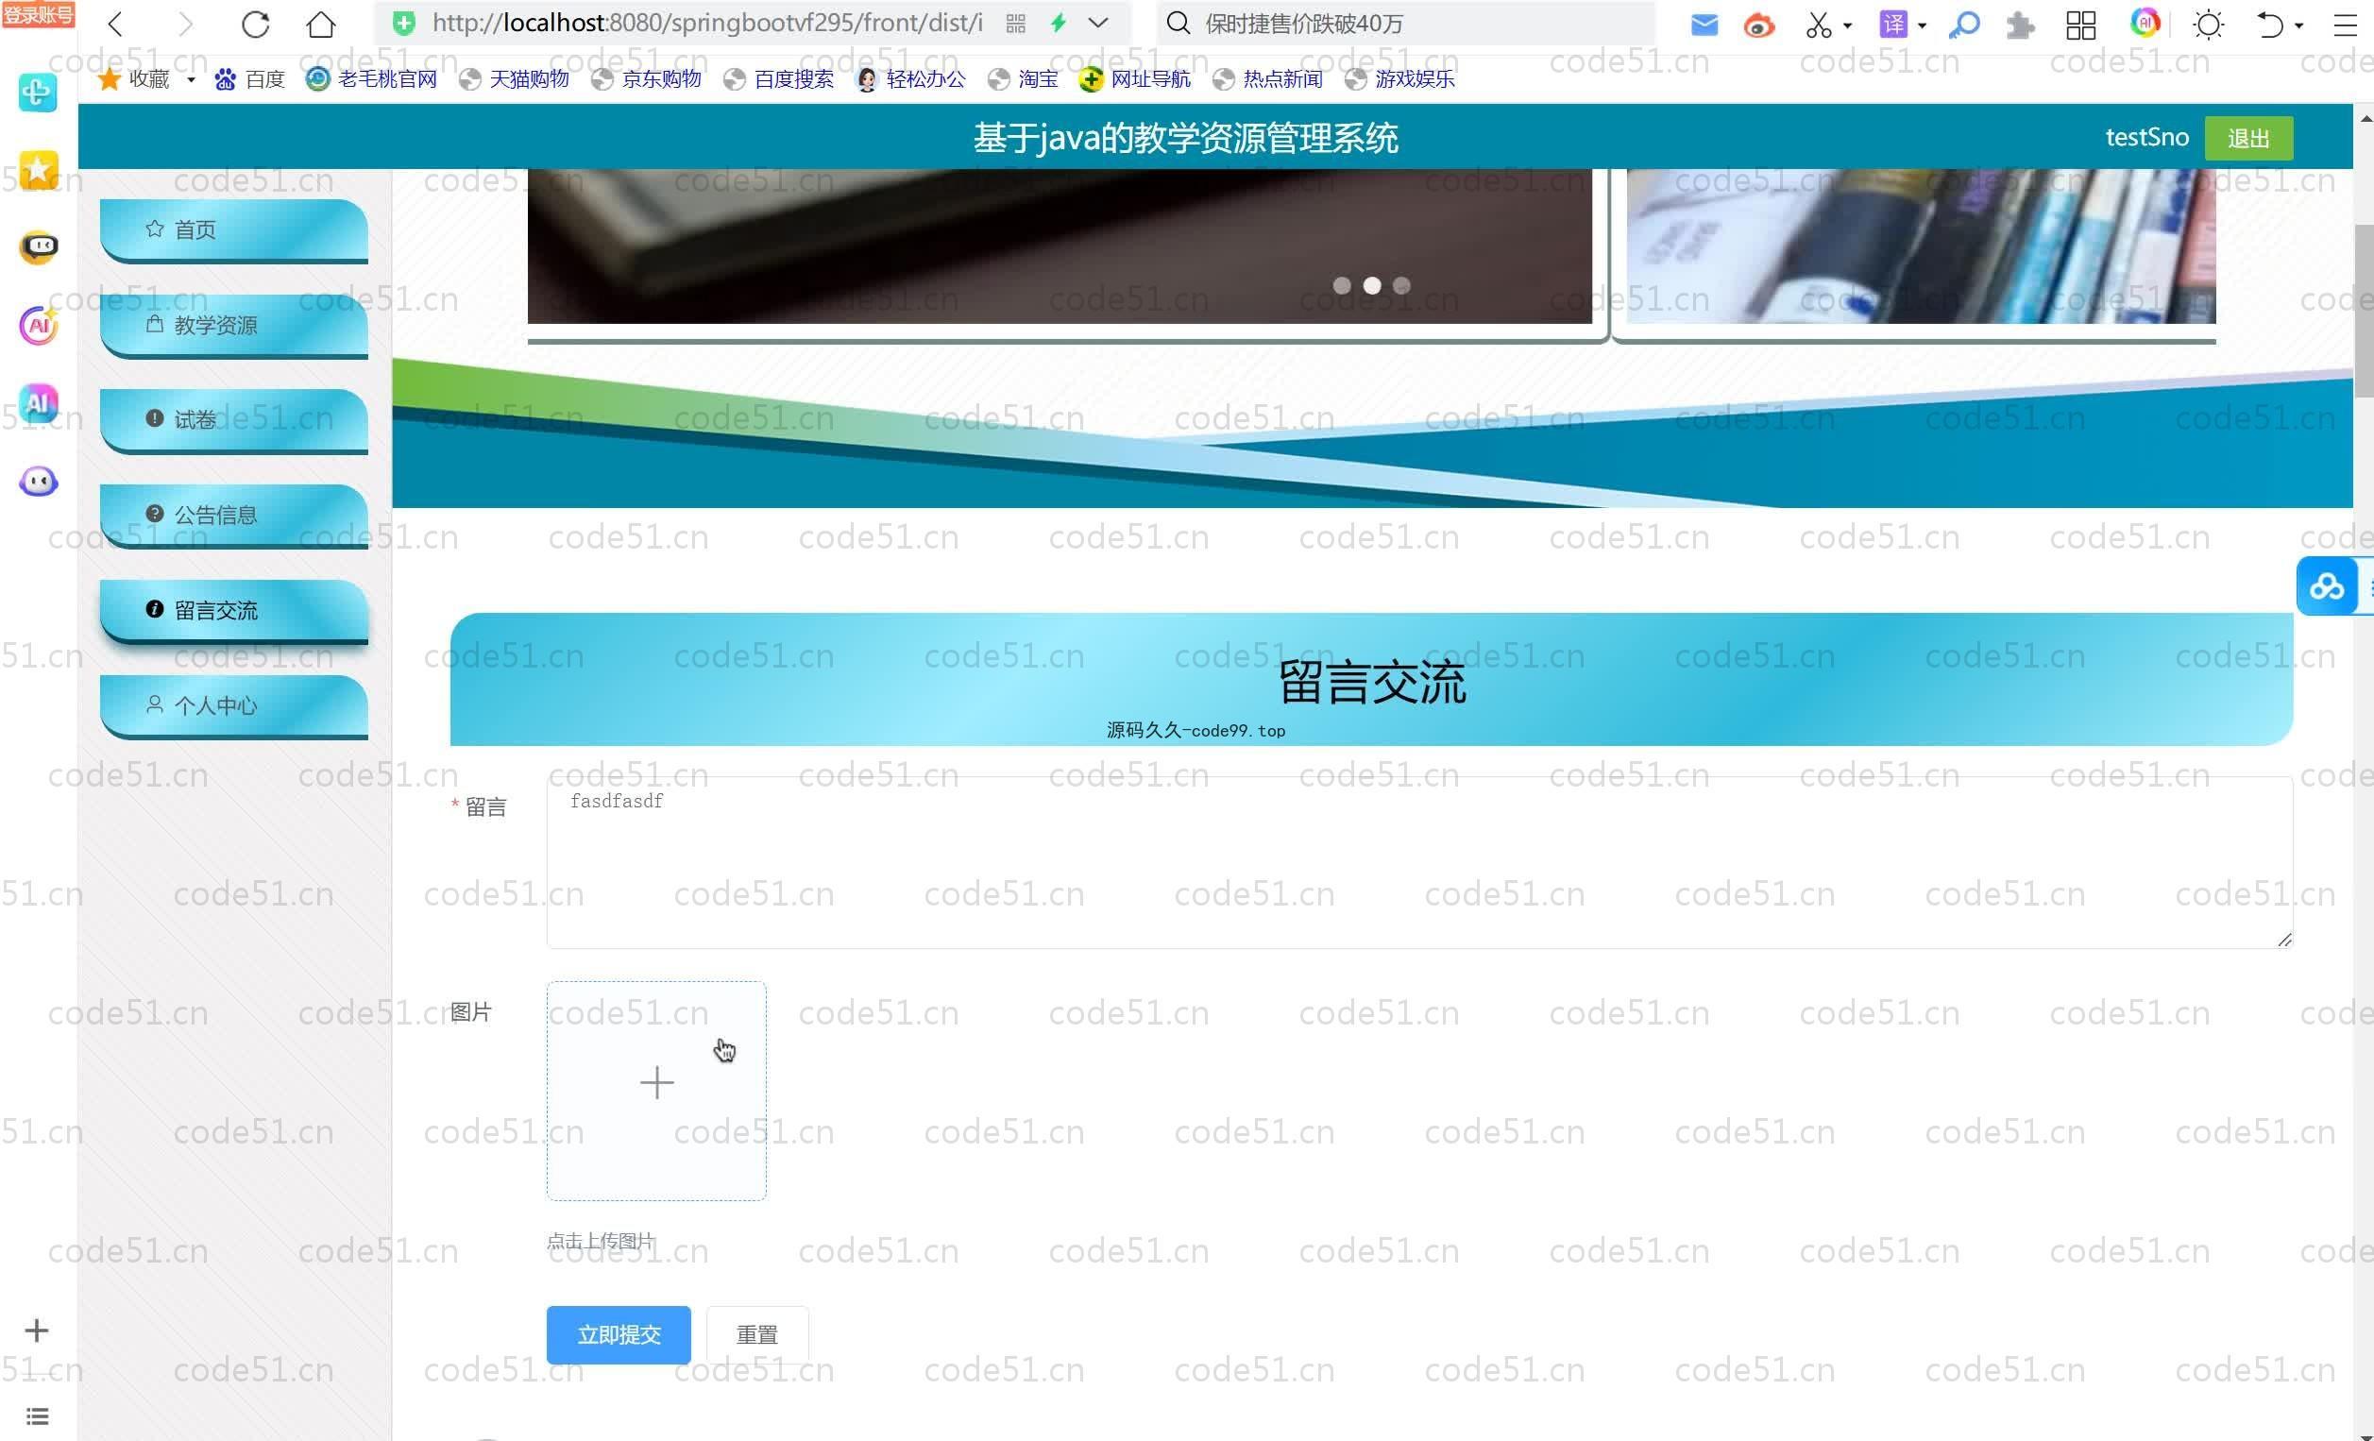Open the 老毛桃官网 bookmark

pos(372,79)
